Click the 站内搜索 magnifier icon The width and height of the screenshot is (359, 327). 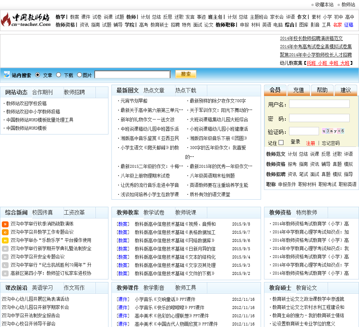7,74
